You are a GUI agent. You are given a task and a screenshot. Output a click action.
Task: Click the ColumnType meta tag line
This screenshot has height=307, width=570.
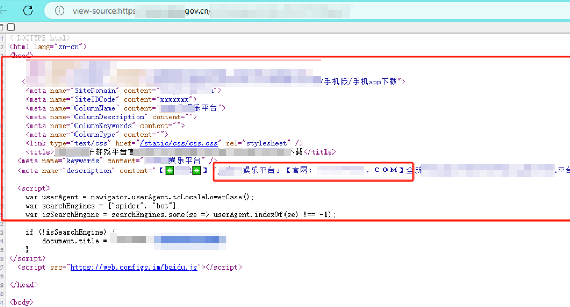coord(97,135)
